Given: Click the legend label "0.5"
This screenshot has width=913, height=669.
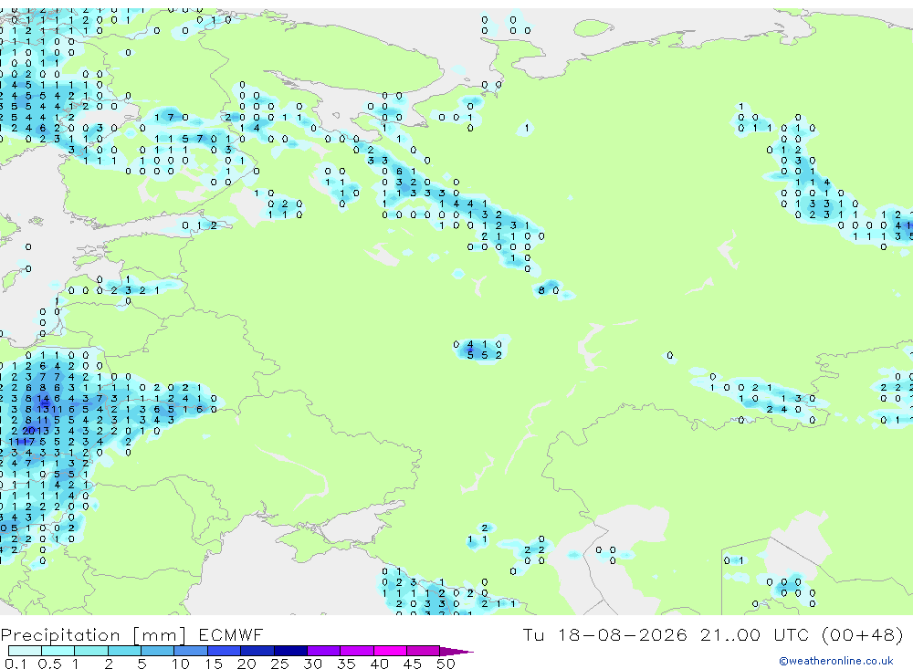Looking at the screenshot, I should pos(49,664).
